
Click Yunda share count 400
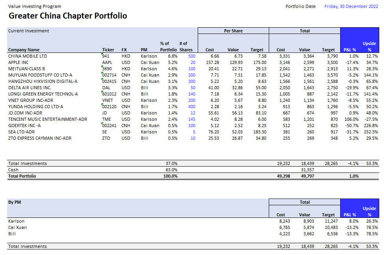(x=192, y=107)
